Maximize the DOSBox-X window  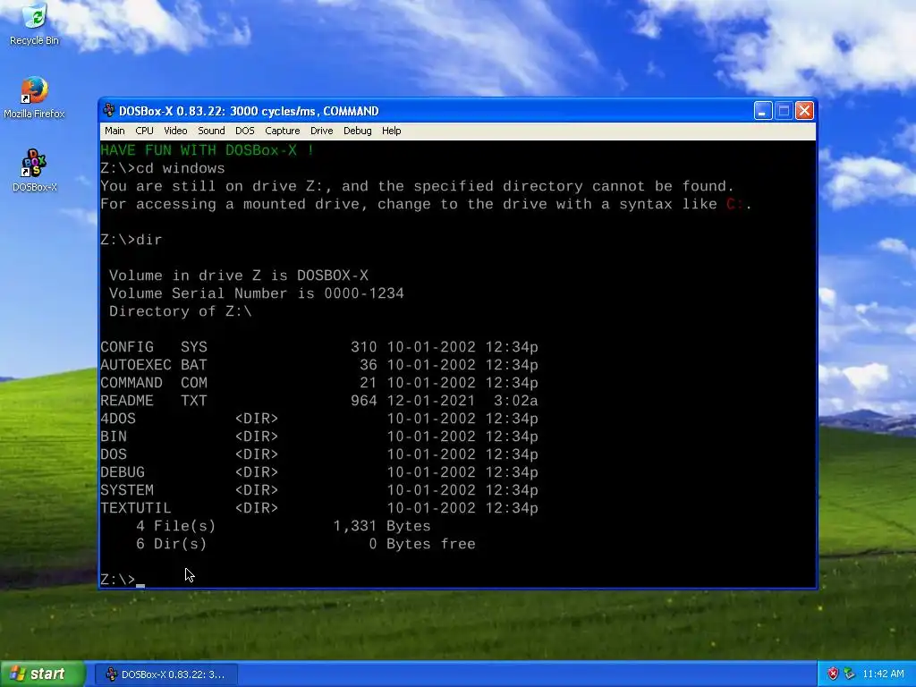[x=784, y=110]
